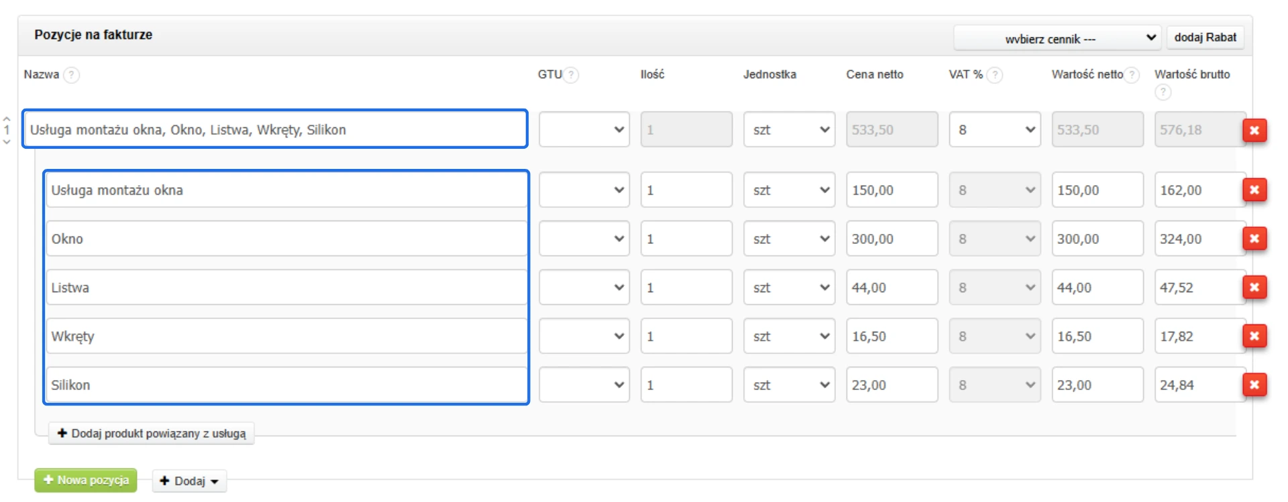Screen dimensions: 1288x502
Task: Expand VAT rate dropdown in main row
Action: tap(994, 130)
